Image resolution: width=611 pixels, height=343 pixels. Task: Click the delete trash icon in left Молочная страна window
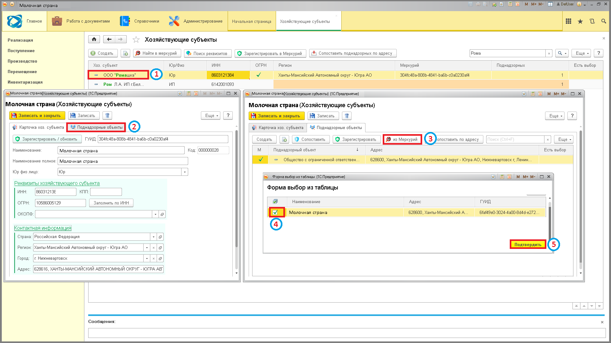[107, 116]
